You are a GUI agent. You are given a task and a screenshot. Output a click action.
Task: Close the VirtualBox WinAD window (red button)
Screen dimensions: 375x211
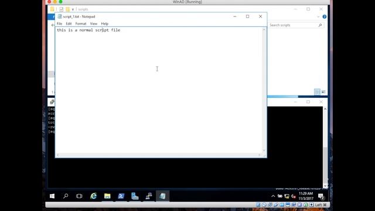[x=49, y=2]
